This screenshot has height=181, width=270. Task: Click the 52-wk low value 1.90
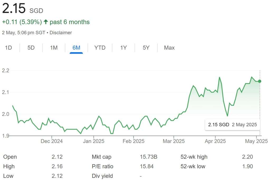[247, 166]
